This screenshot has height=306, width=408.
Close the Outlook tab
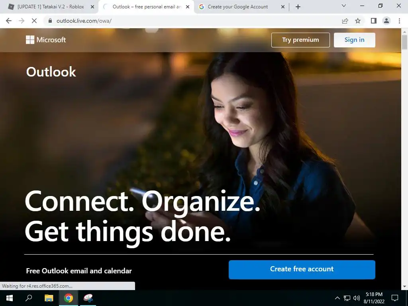coord(188,7)
